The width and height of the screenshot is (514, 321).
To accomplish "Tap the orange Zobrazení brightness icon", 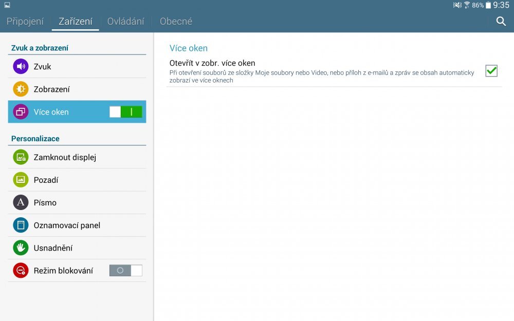I will pos(21,89).
